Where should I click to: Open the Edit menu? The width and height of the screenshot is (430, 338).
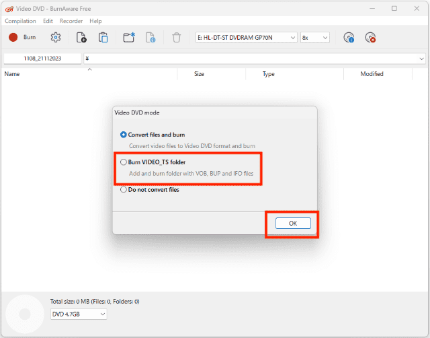(x=48, y=21)
